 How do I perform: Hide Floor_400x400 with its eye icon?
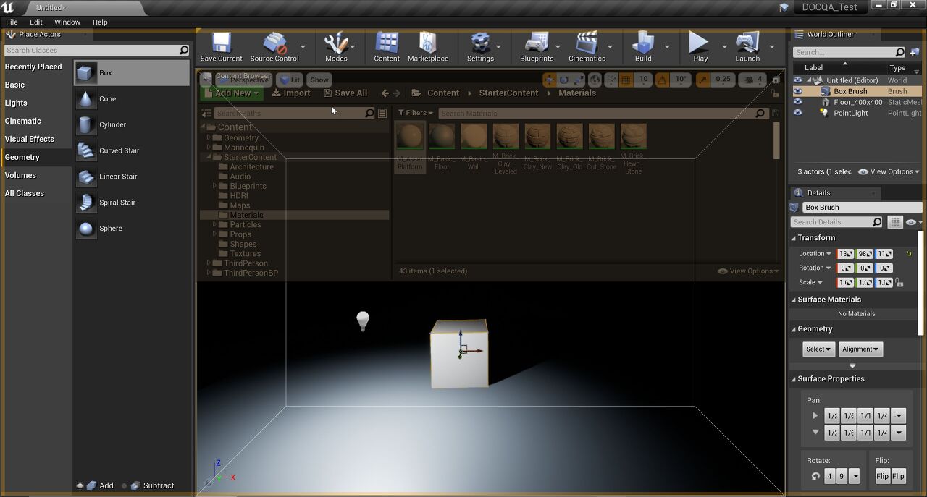(797, 102)
